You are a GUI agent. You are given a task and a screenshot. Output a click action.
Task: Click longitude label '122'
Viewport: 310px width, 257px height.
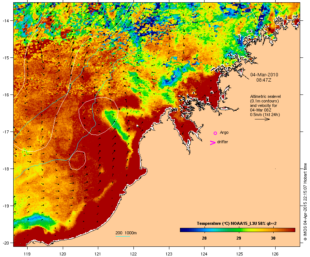[x=133, y=254]
